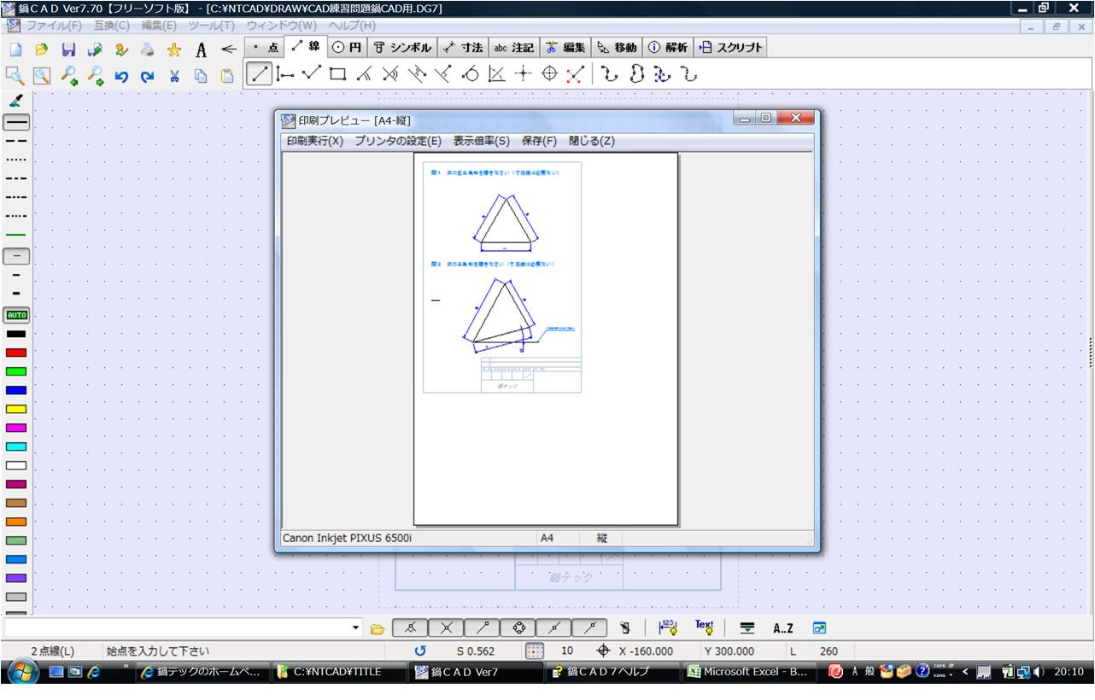Viewport: 1095px width, 700px height.
Task: Select the medium line width button
Action: [x=16, y=276]
